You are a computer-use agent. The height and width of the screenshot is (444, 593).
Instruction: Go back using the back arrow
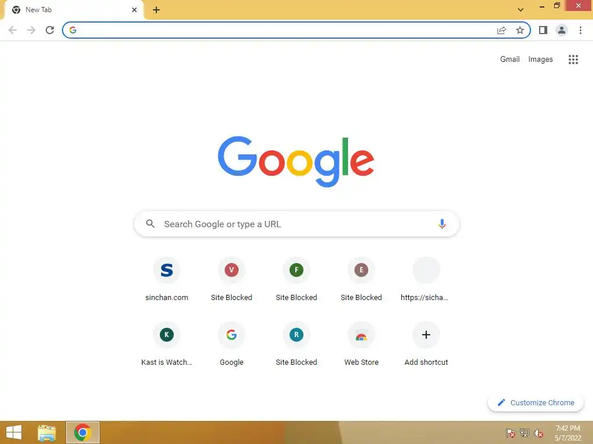coord(13,30)
